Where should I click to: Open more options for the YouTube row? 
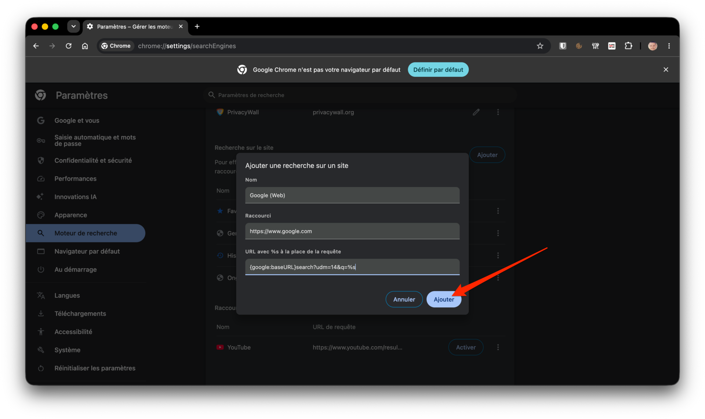tap(498, 347)
